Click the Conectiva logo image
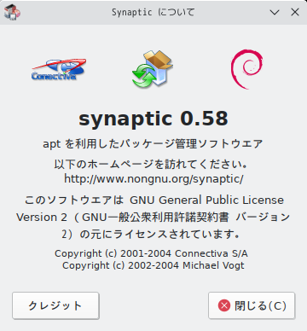The image size is (307, 331). click(x=59, y=69)
